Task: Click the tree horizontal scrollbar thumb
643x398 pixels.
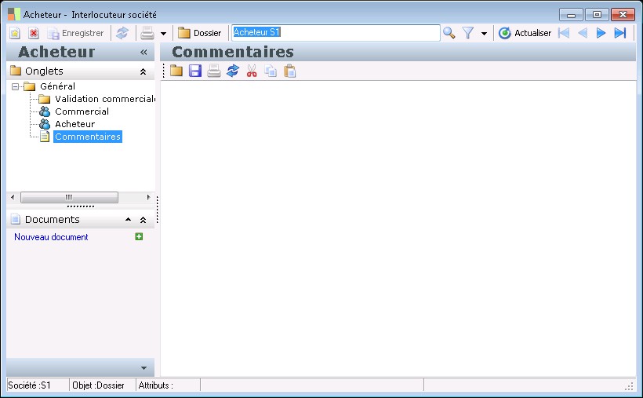Action: coord(69,198)
